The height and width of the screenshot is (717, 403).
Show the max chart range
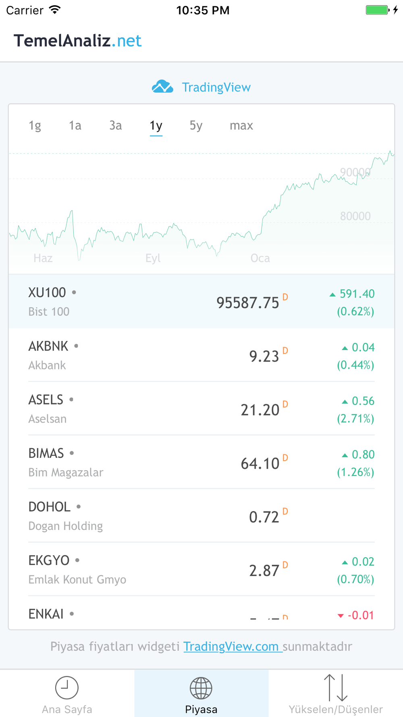tap(241, 125)
